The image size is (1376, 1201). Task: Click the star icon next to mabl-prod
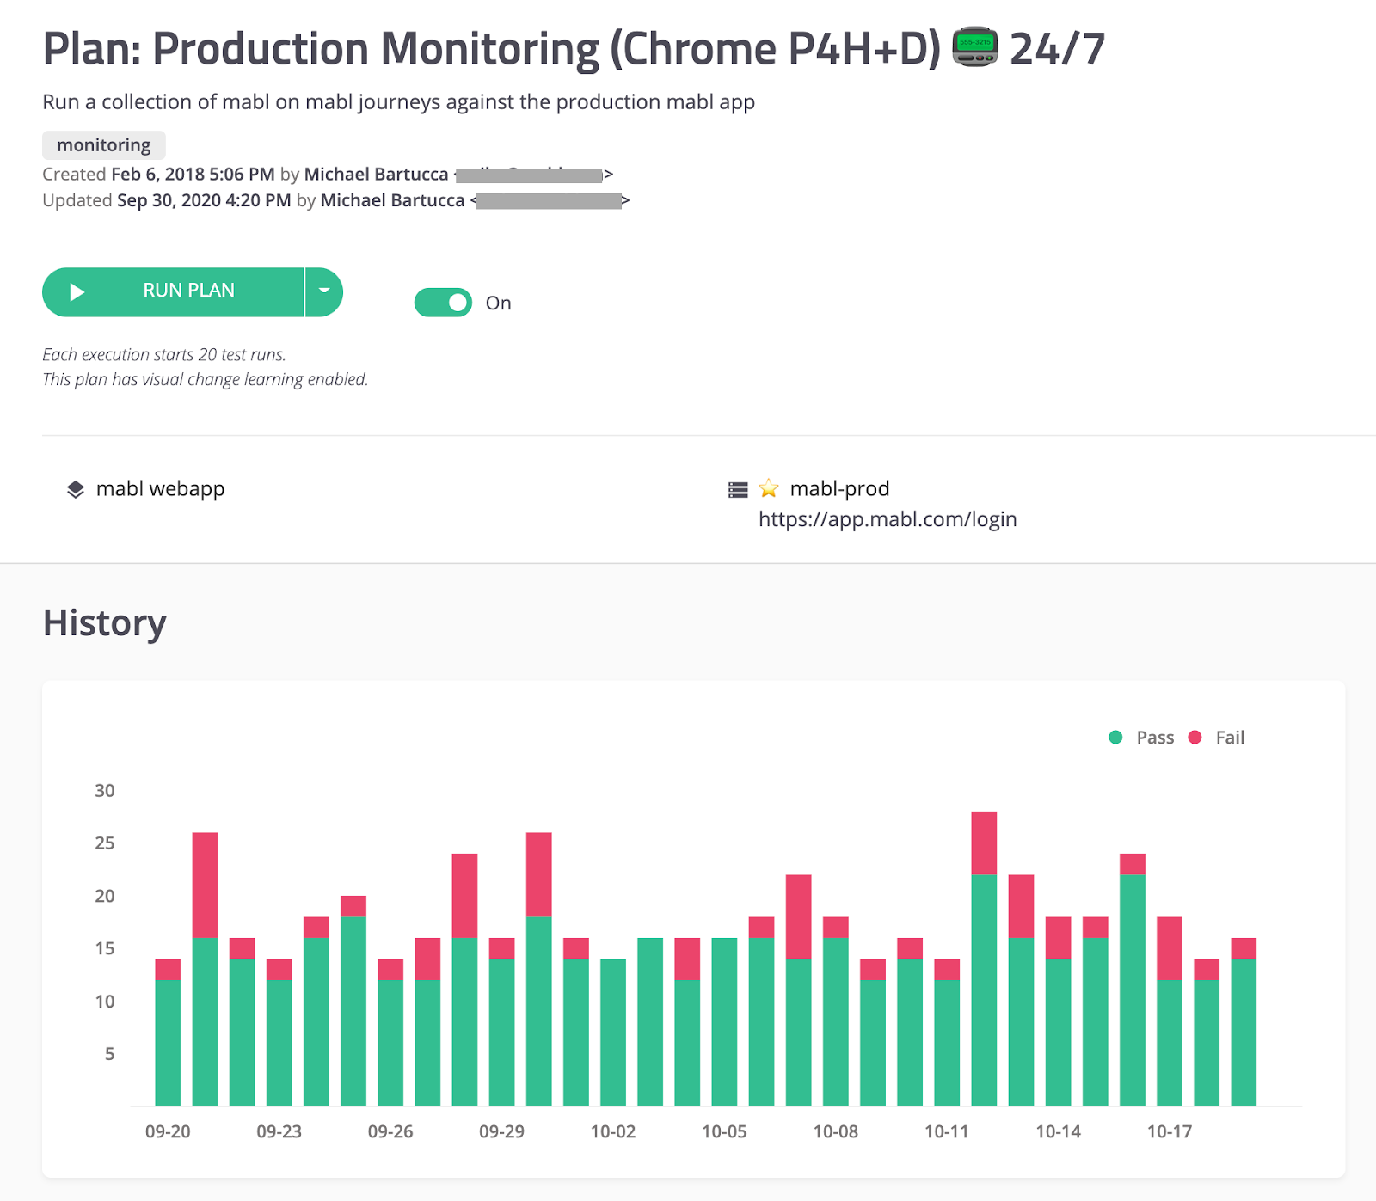769,489
